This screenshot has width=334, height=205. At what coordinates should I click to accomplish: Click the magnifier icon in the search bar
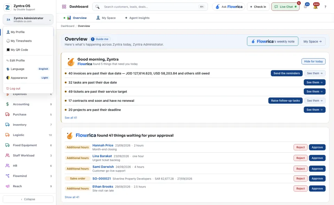(97, 7)
